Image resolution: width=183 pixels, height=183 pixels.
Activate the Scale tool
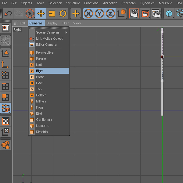pyautogui.click(x=52, y=13)
